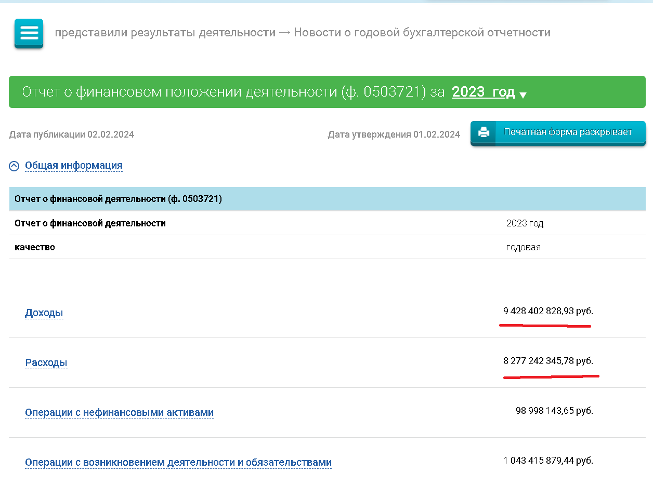Open Операции с нефинансовыми активами link
The height and width of the screenshot is (486, 653).
click(119, 413)
